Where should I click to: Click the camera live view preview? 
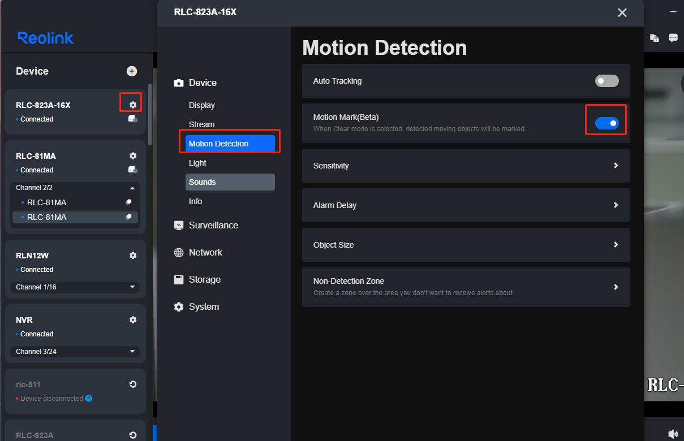point(664,235)
